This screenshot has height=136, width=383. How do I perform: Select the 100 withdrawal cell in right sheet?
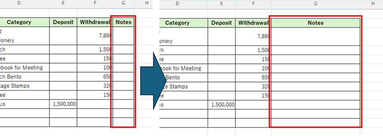click(x=254, y=68)
